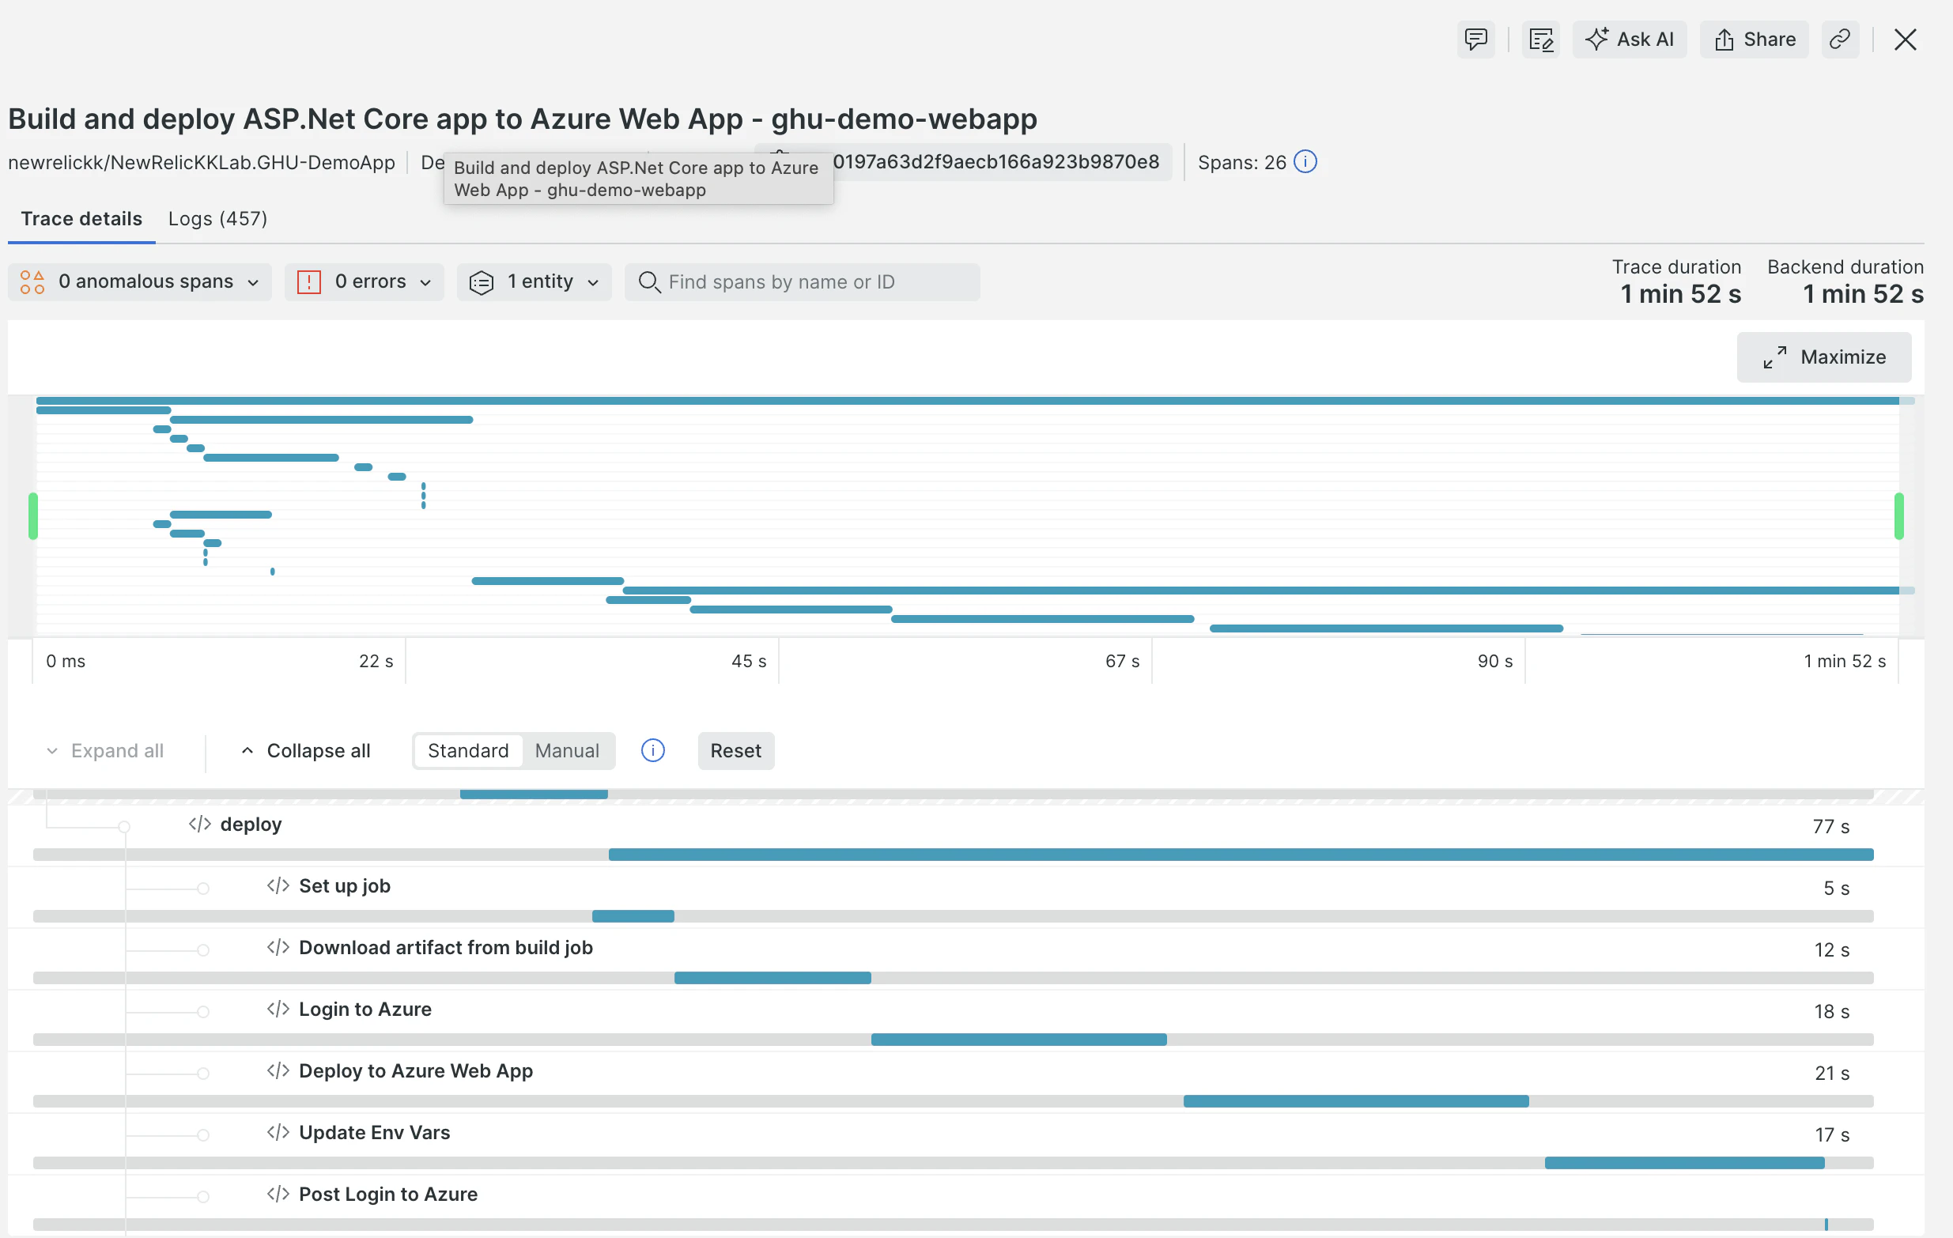Select the right green timeline range handle

click(x=1898, y=515)
